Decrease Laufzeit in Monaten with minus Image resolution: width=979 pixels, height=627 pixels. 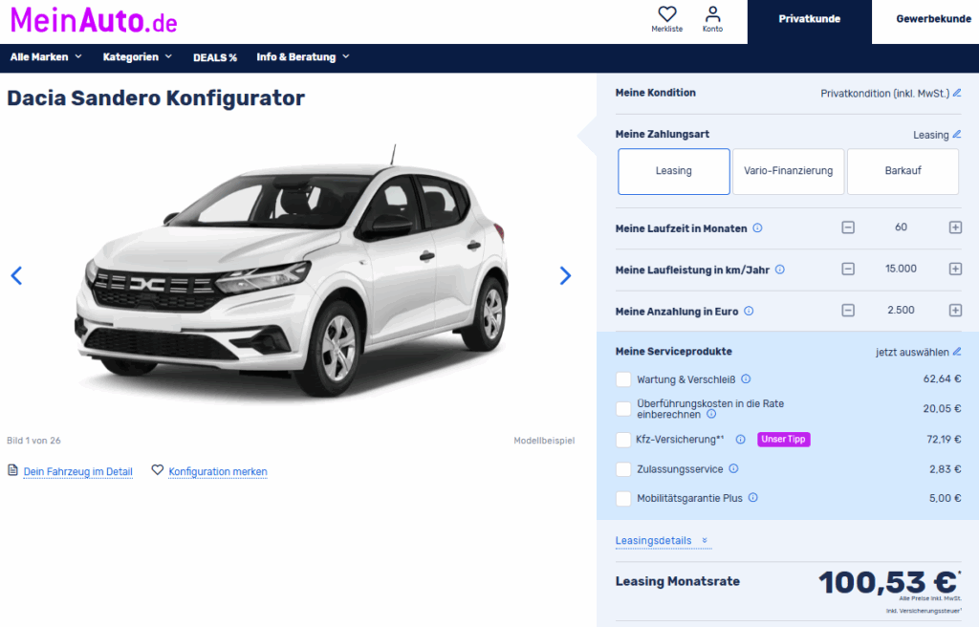click(x=848, y=227)
